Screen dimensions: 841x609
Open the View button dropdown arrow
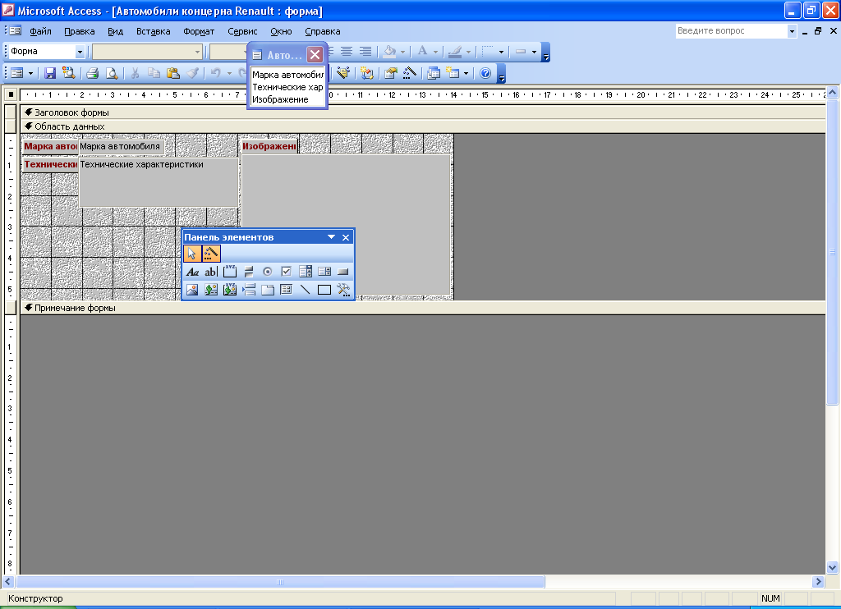pyautogui.click(x=30, y=73)
